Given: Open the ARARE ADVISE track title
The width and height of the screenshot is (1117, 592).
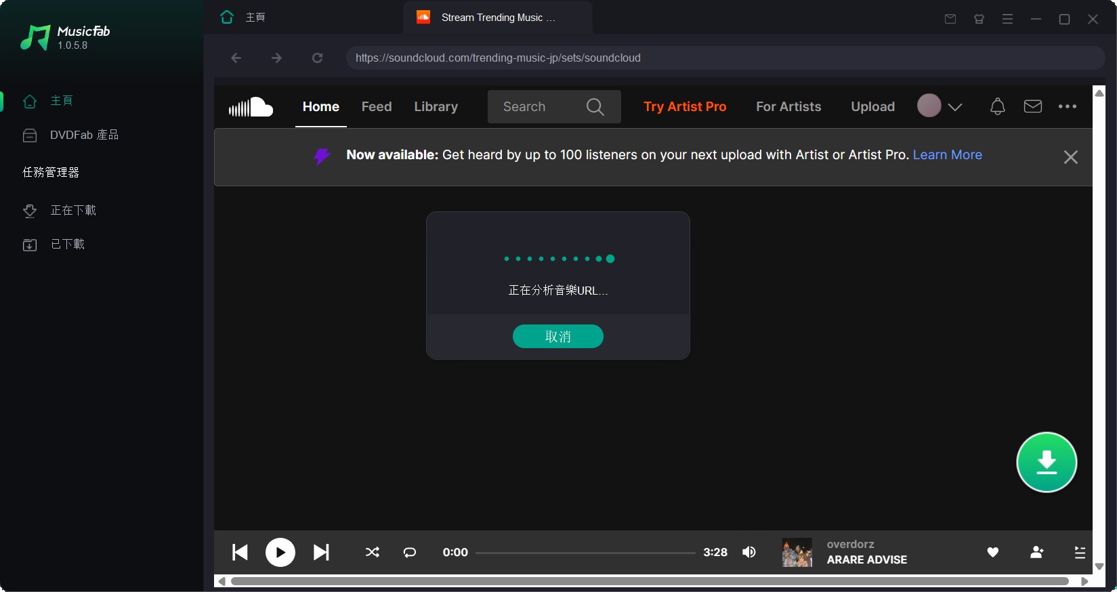Looking at the screenshot, I should click(x=867, y=560).
